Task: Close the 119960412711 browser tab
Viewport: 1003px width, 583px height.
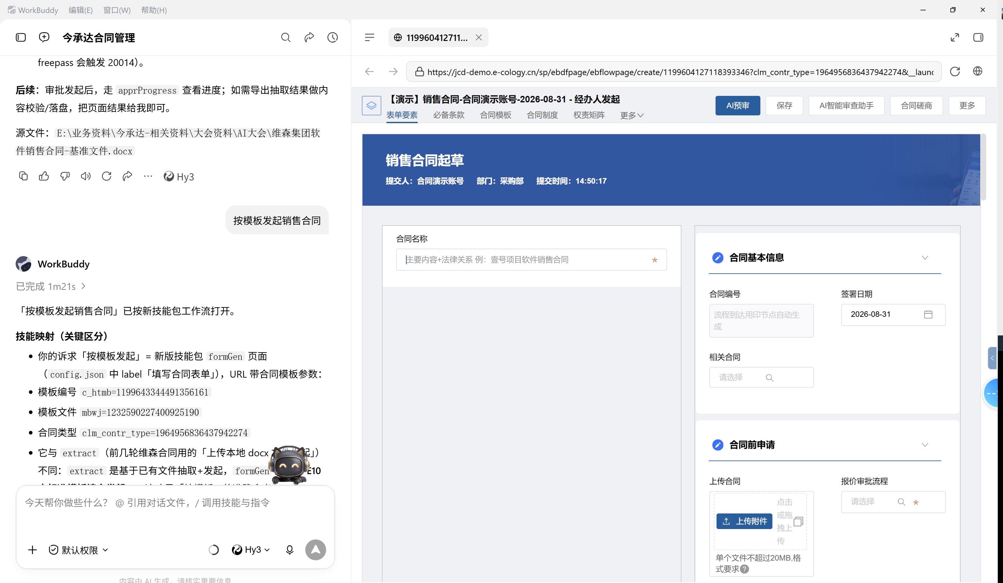Action: click(x=478, y=37)
